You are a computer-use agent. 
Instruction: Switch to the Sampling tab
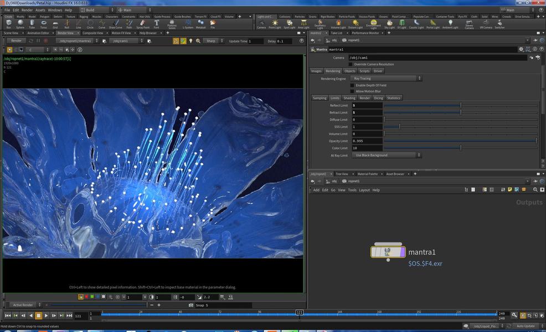click(x=320, y=98)
